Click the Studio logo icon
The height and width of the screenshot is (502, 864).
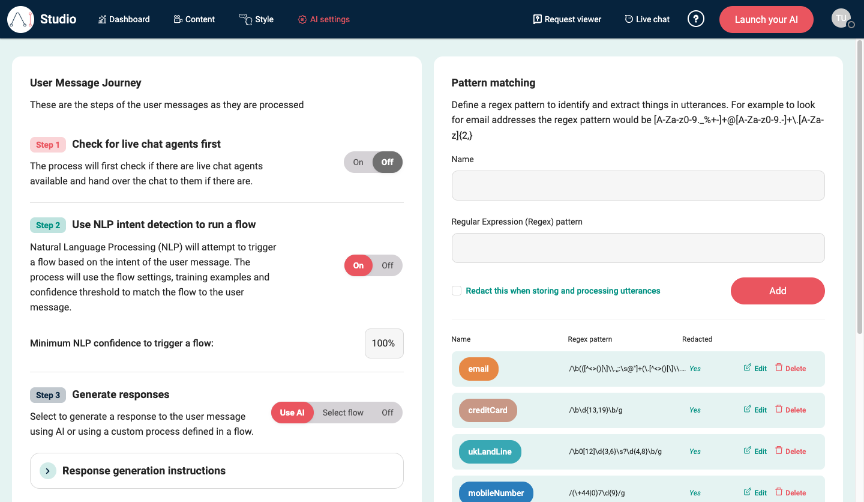click(21, 19)
